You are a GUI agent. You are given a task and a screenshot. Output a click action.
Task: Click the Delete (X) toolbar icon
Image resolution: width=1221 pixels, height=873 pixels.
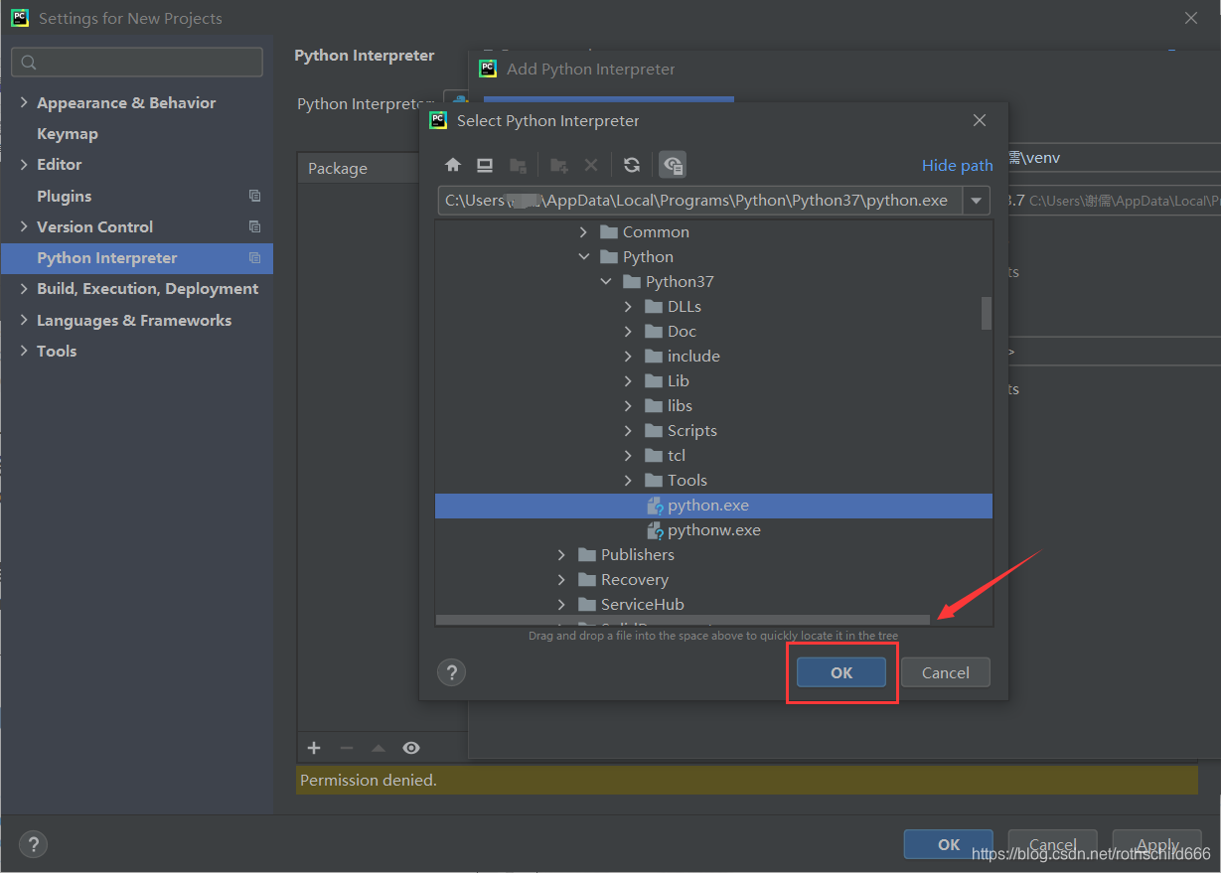pyautogui.click(x=590, y=165)
